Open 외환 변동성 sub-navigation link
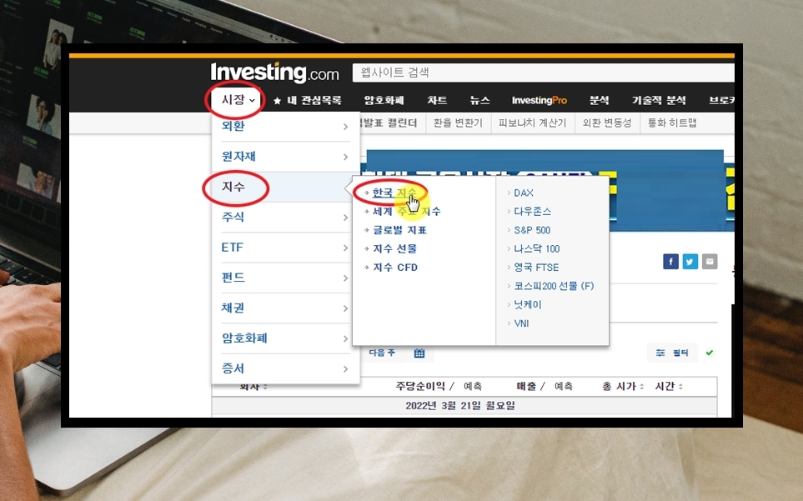 [607, 123]
